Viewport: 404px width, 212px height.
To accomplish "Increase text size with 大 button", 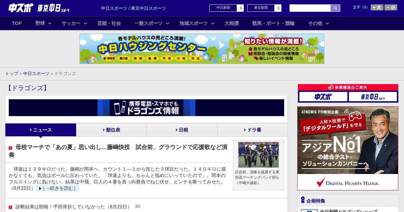I will pos(377,7).
